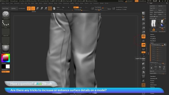This screenshot has width=169, height=95.
Task: Toggle the Alternate button
Action: [6, 72]
